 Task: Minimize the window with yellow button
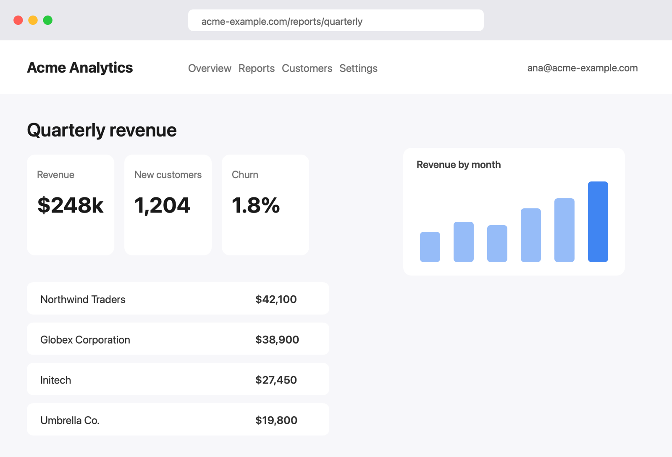tap(33, 20)
